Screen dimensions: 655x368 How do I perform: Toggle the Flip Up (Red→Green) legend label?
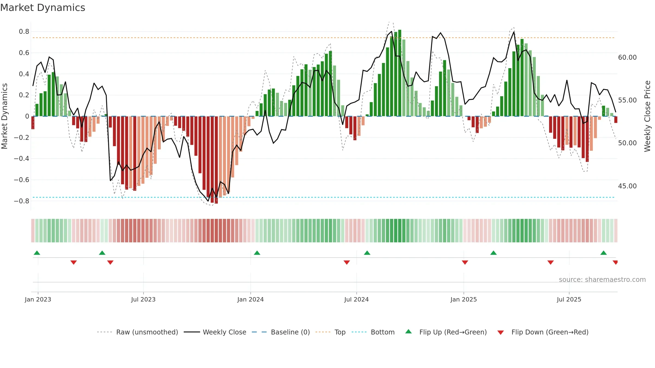tap(453, 332)
